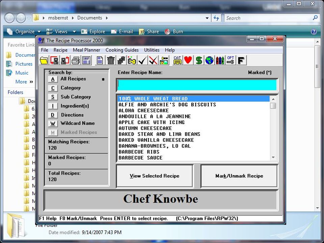Click the Explorer help question mark icon
Screen dimensions: 324x243
click(314, 32)
